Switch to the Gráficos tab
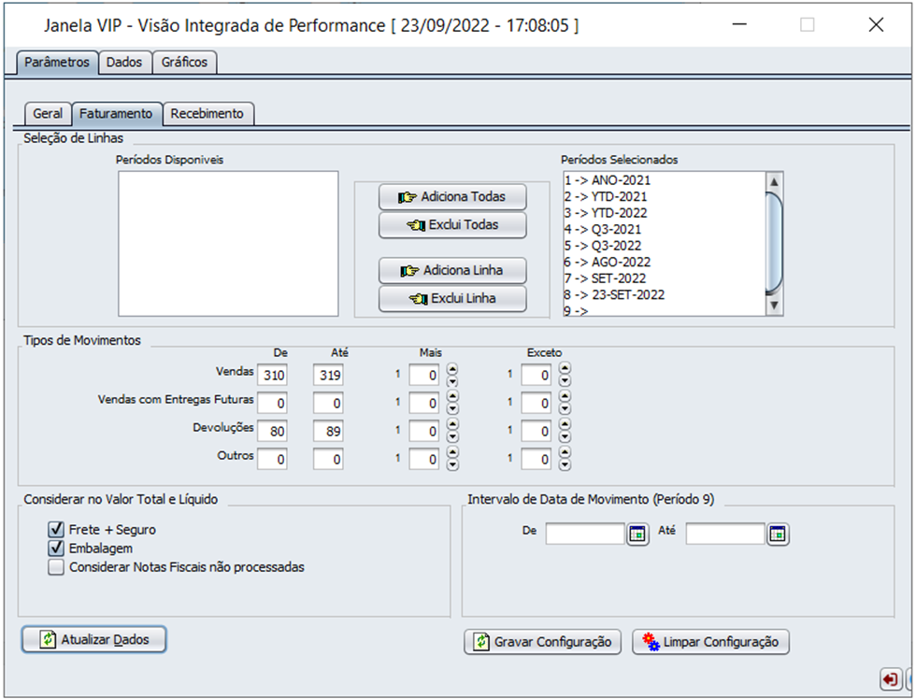The image size is (916, 699). pos(184,63)
